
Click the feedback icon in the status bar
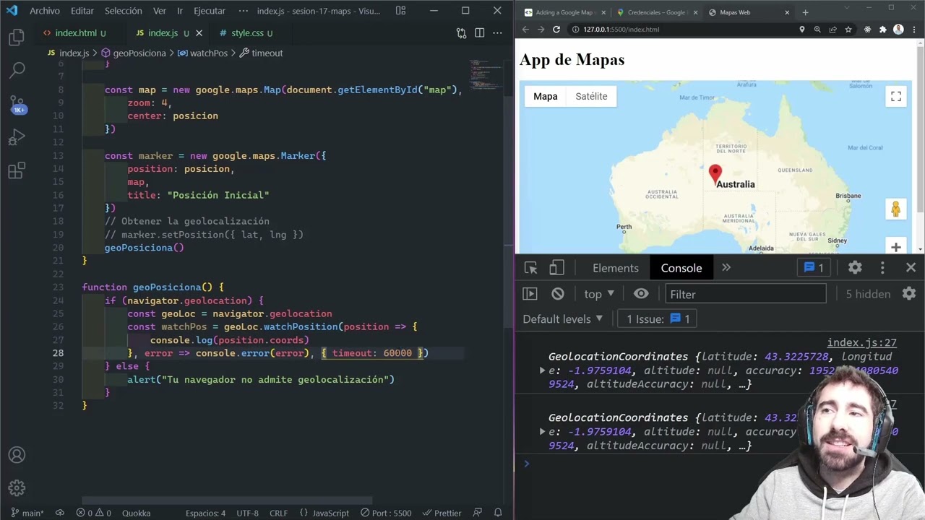coord(478,513)
